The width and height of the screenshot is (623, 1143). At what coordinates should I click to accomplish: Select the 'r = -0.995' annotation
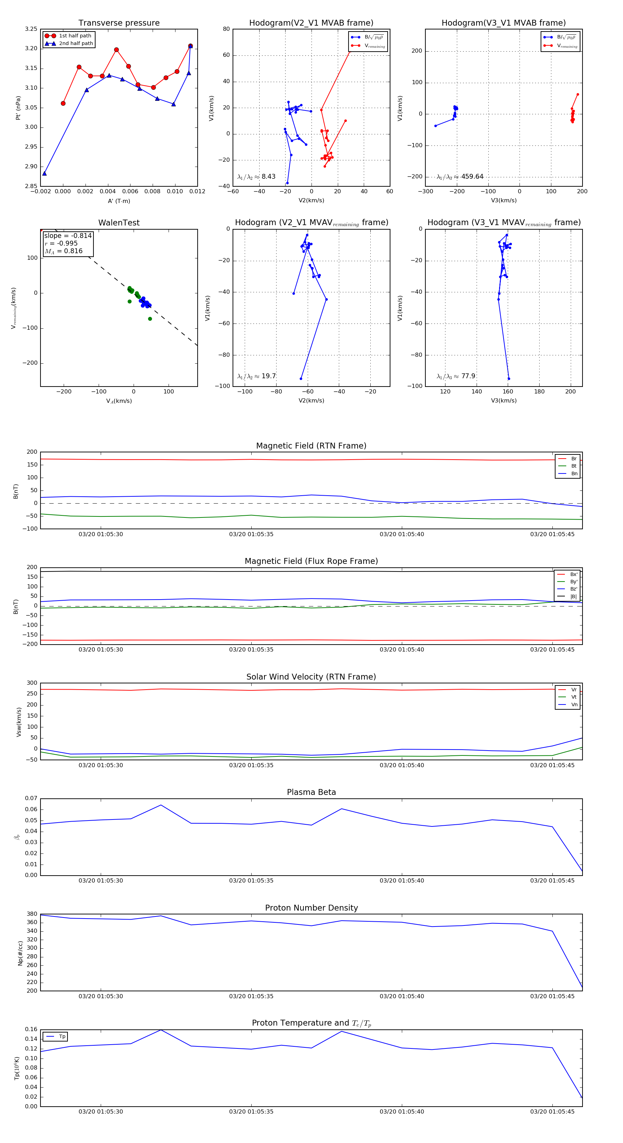(x=61, y=243)
